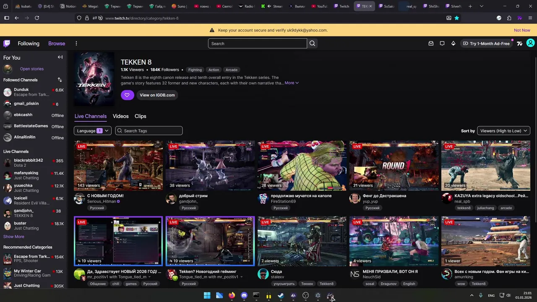Screen dimensions: 537x302
Task: Dismiss banner with Not Now
Action: pyautogui.click(x=522, y=30)
